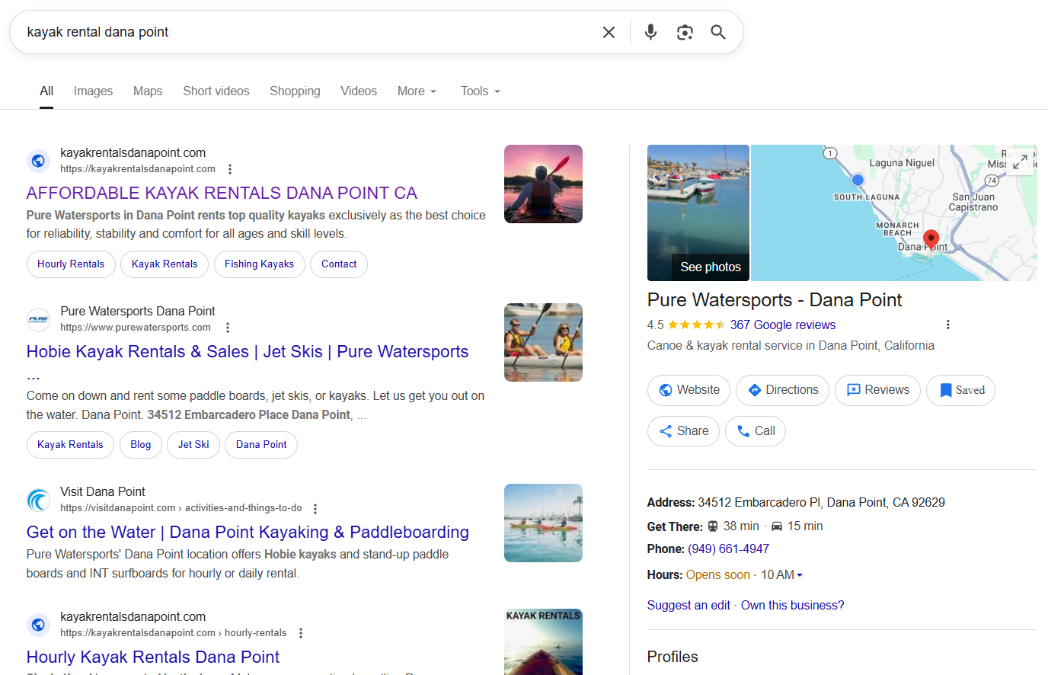
Task: Open the 367 Google reviews link
Action: click(x=783, y=325)
